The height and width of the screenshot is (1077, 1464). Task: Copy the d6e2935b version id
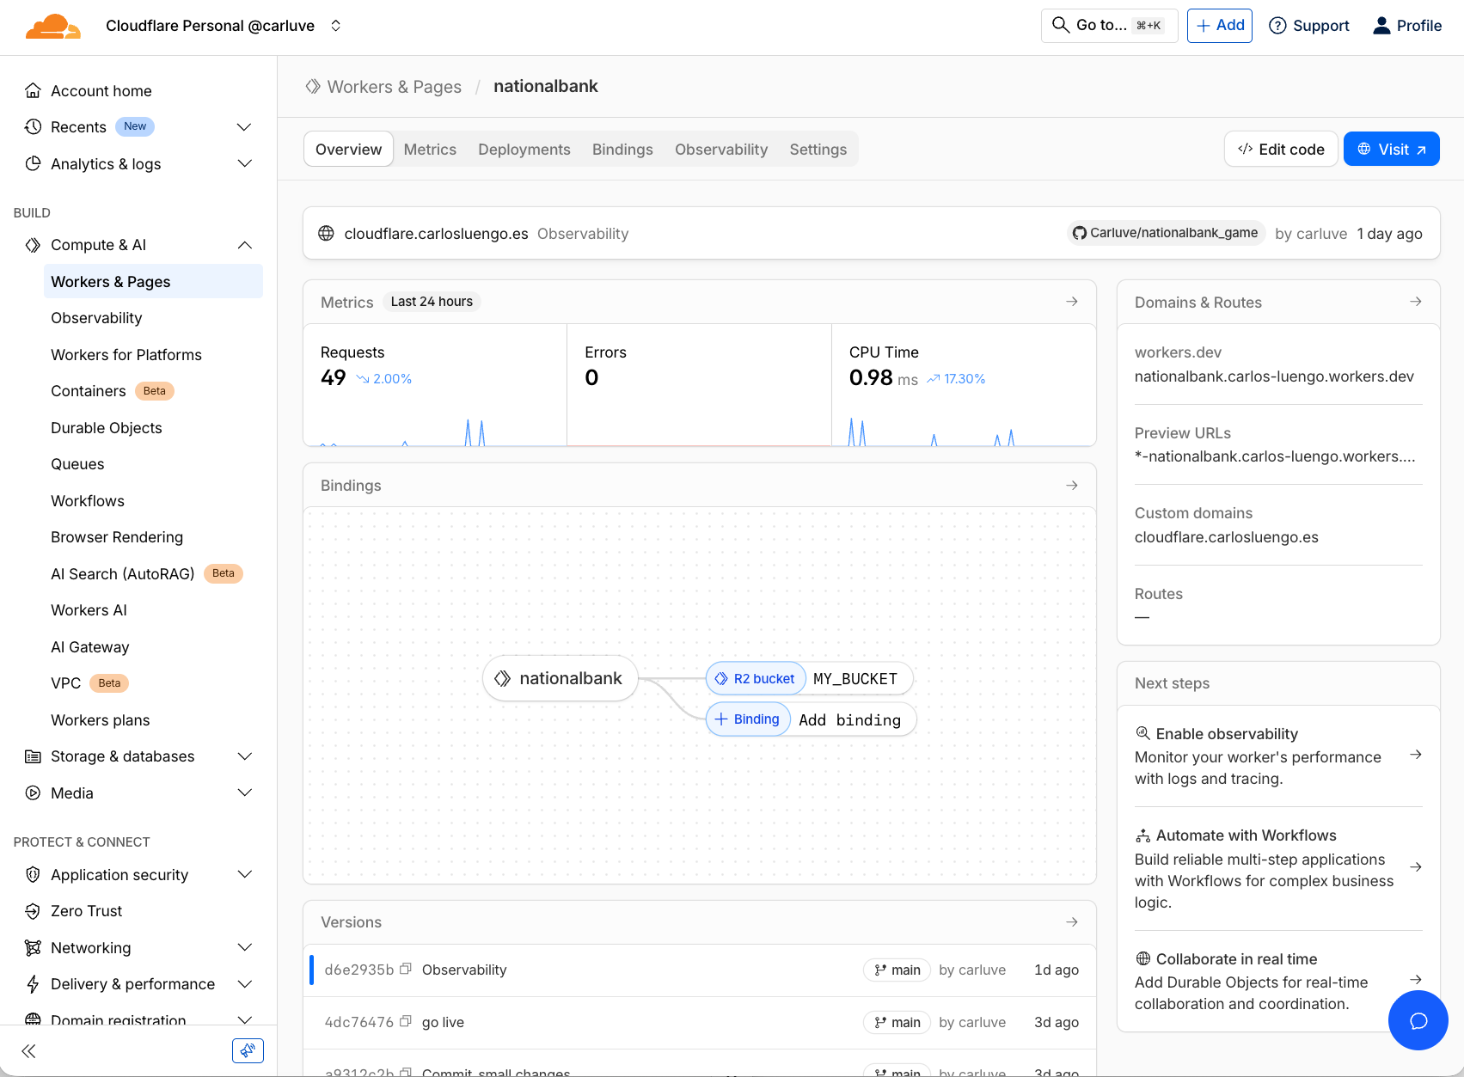click(405, 969)
